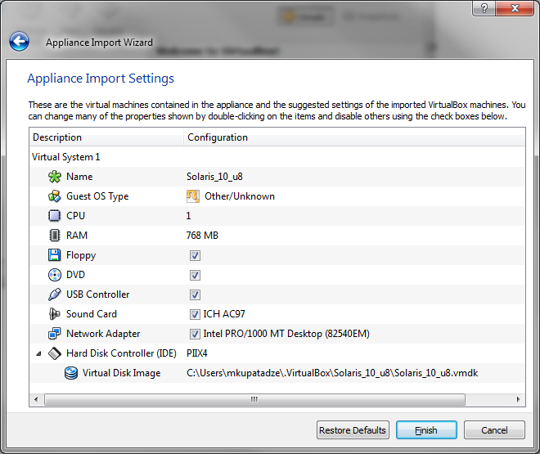Viewport: 540px width, 454px height.
Task: Click Finish to import the appliance
Action: (426, 430)
